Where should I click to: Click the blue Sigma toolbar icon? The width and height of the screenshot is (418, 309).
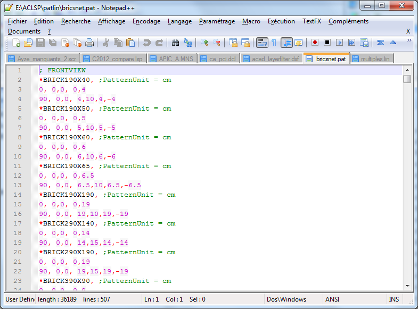click(x=380, y=43)
